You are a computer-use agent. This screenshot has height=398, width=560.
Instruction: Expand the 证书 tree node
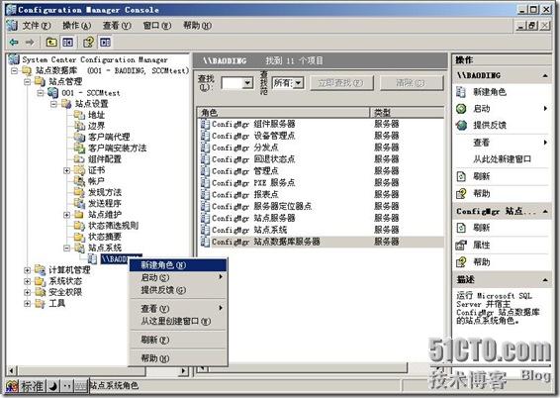click(x=67, y=170)
